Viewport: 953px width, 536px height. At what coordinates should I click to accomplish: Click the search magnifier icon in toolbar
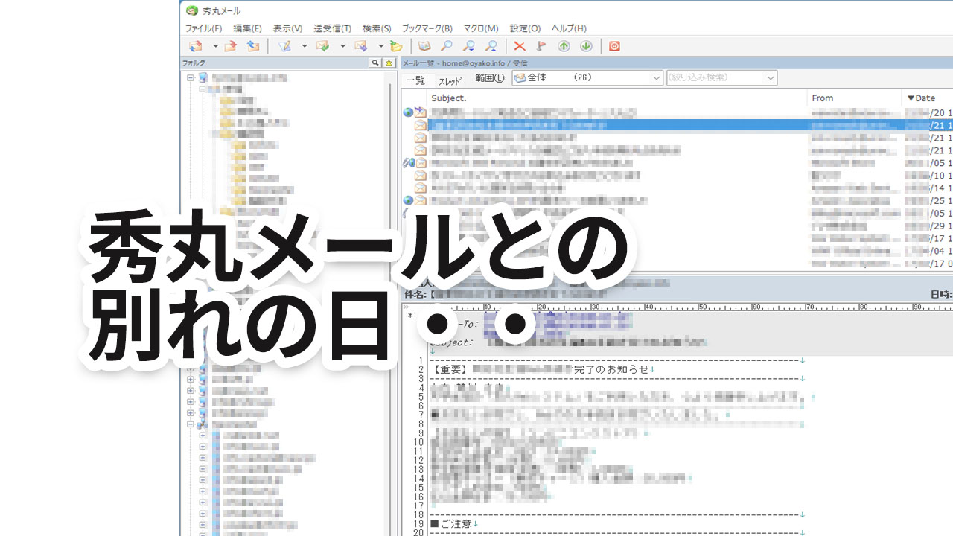[x=447, y=46]
